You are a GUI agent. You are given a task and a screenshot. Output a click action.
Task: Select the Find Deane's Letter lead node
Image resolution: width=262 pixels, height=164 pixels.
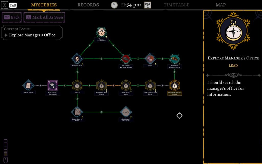[x=126, y=85]
